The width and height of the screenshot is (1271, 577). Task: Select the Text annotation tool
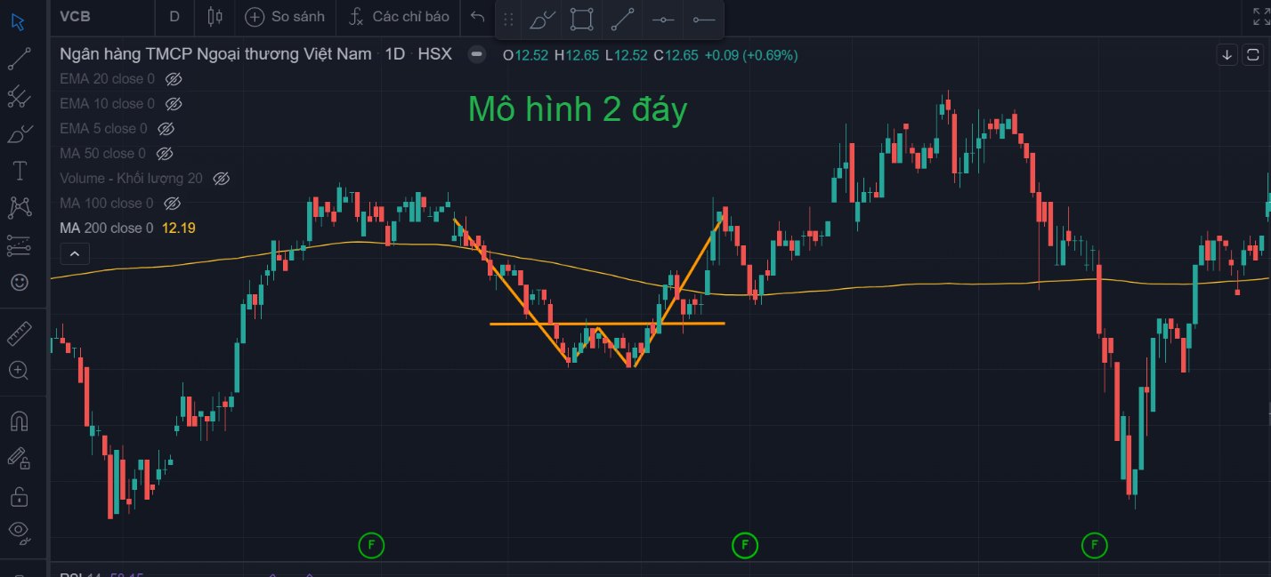(19, 171)
